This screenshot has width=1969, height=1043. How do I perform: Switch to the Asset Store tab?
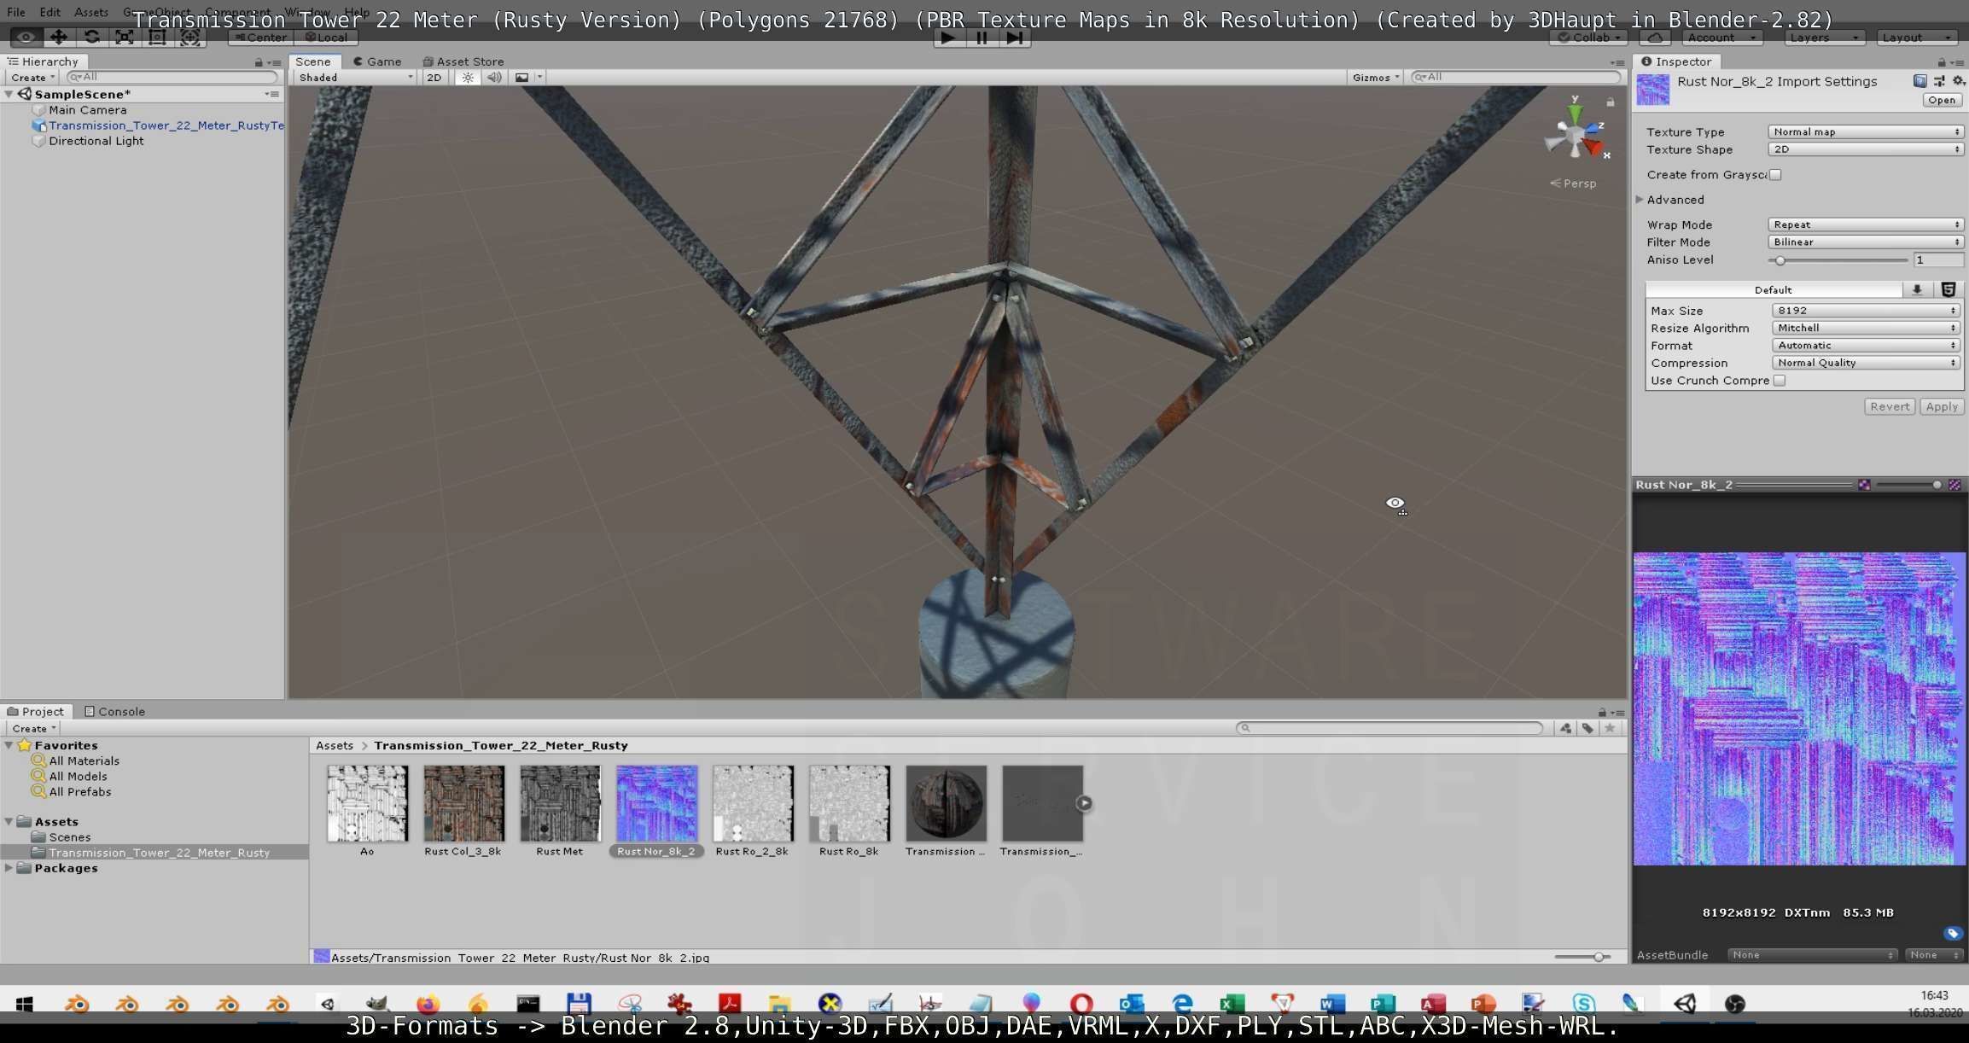pyautogui.click(x=463, y=61)
